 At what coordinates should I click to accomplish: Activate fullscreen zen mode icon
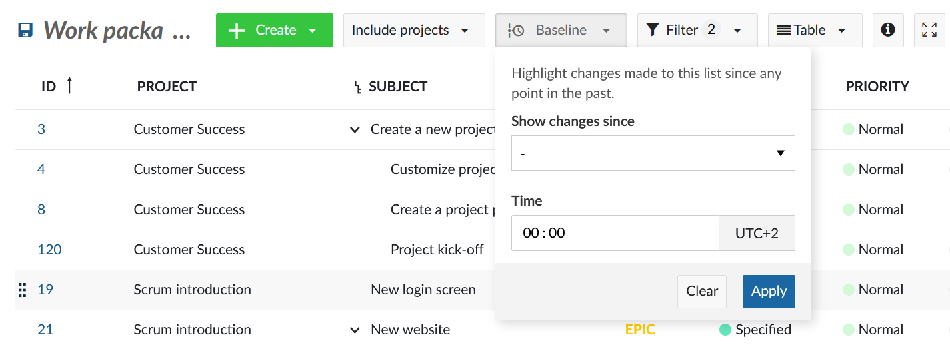coord(929,30)
